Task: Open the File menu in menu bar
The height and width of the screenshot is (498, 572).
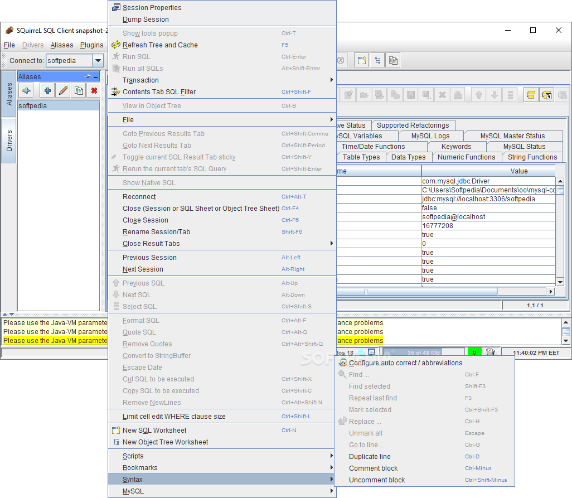Action: click(x=9, y=45)
